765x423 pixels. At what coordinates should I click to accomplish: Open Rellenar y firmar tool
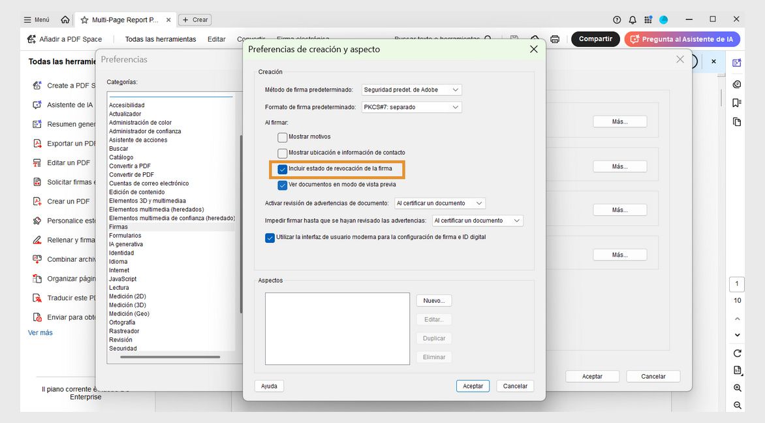[64, 240]
